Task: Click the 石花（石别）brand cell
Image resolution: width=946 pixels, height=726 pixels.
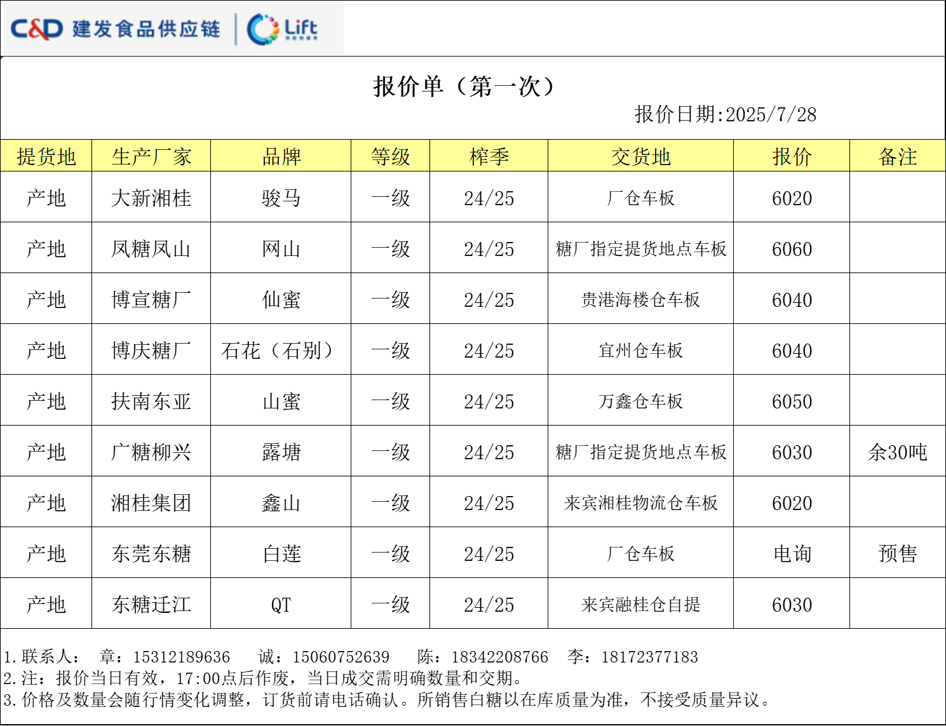Action: (281, 351)
